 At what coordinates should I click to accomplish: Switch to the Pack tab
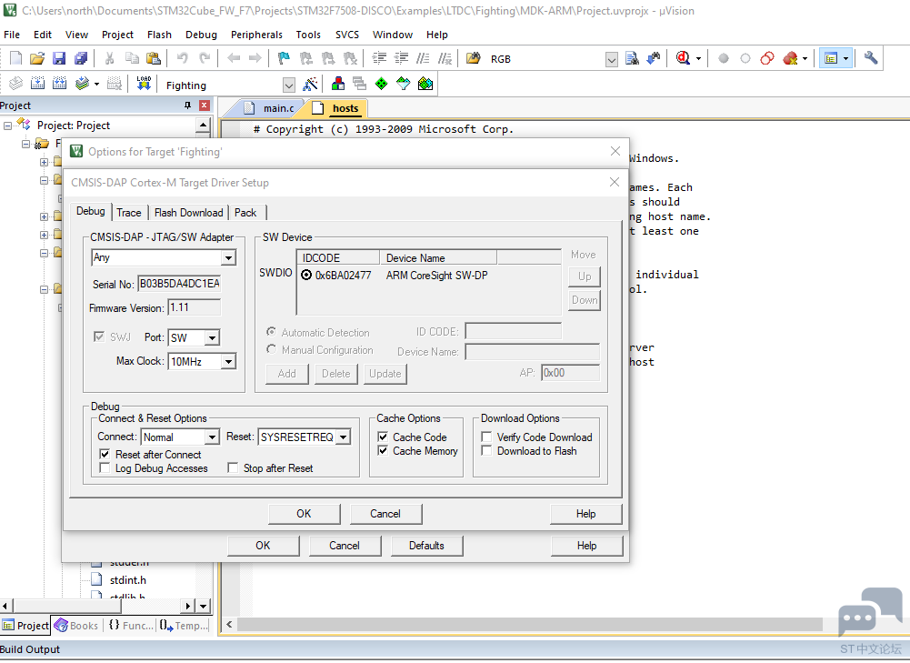click(x=245, y=213)
